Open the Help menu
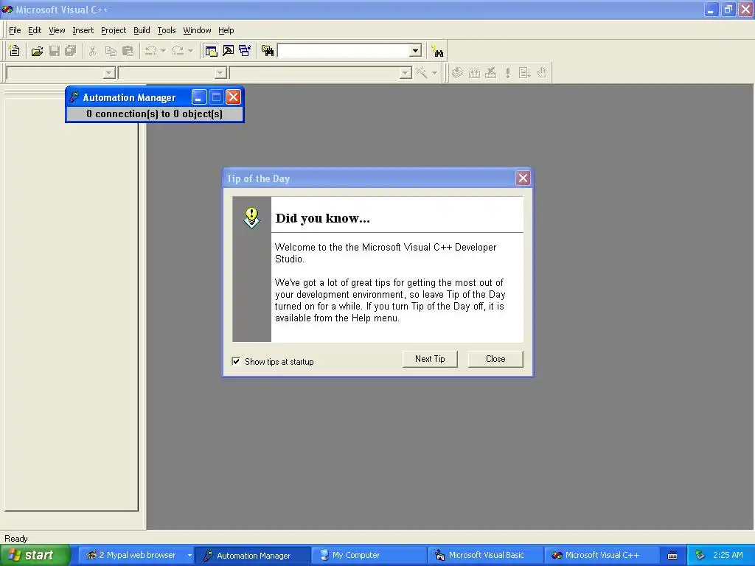 (226, 30)
